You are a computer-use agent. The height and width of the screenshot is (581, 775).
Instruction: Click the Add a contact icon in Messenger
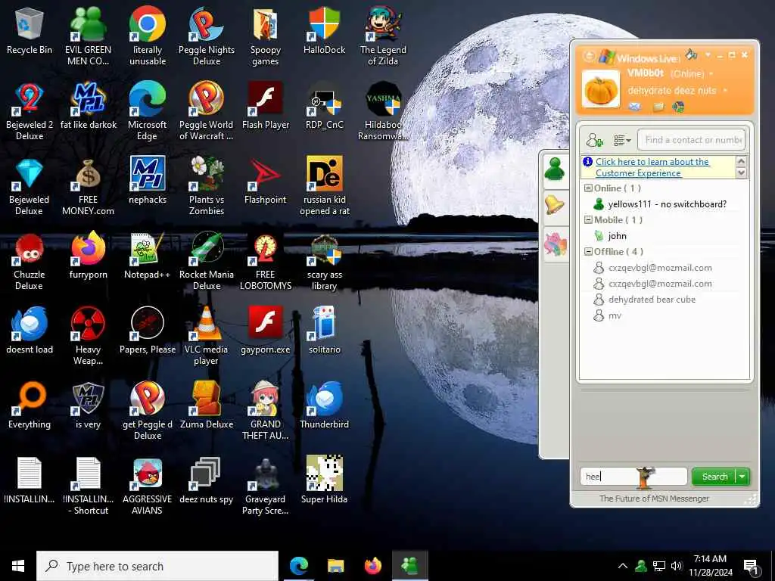click(595, 140)
